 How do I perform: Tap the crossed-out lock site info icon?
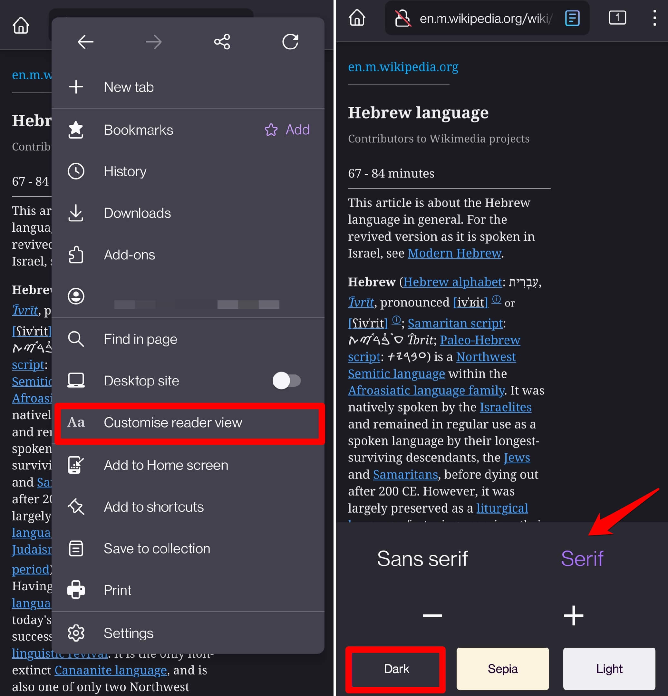click(x=403, y=18)
